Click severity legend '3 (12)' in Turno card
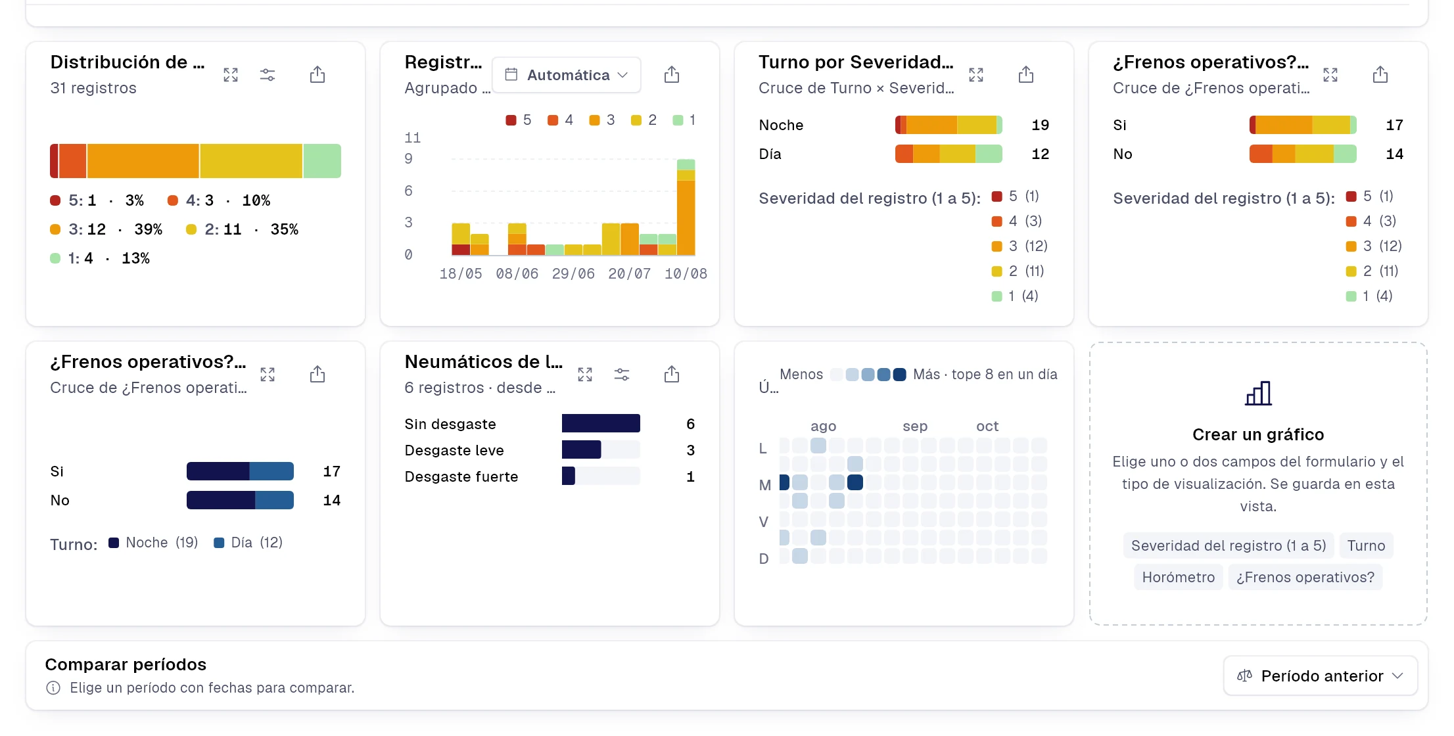Image resolution: width=1454 pixels, height=736 pixels. [x=1020, y=246]
